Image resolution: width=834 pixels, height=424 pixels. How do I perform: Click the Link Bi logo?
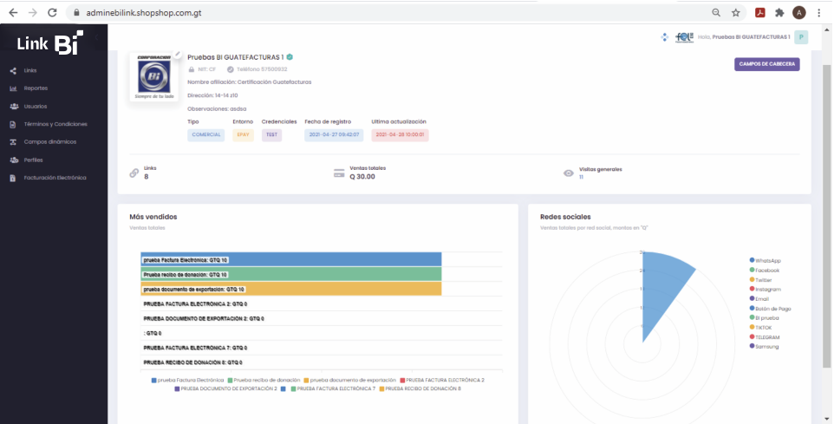50,43
